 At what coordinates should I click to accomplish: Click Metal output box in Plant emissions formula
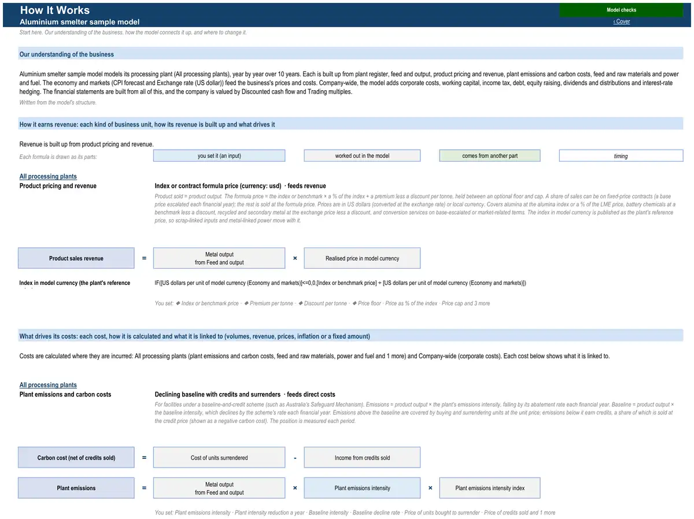(219, 488)
